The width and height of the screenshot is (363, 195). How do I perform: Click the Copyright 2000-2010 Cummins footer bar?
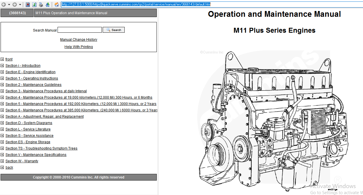point(79,177)
